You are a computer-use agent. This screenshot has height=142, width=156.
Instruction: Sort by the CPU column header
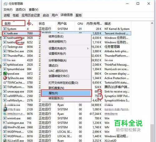pyautogui.click(x=80, y=23)
